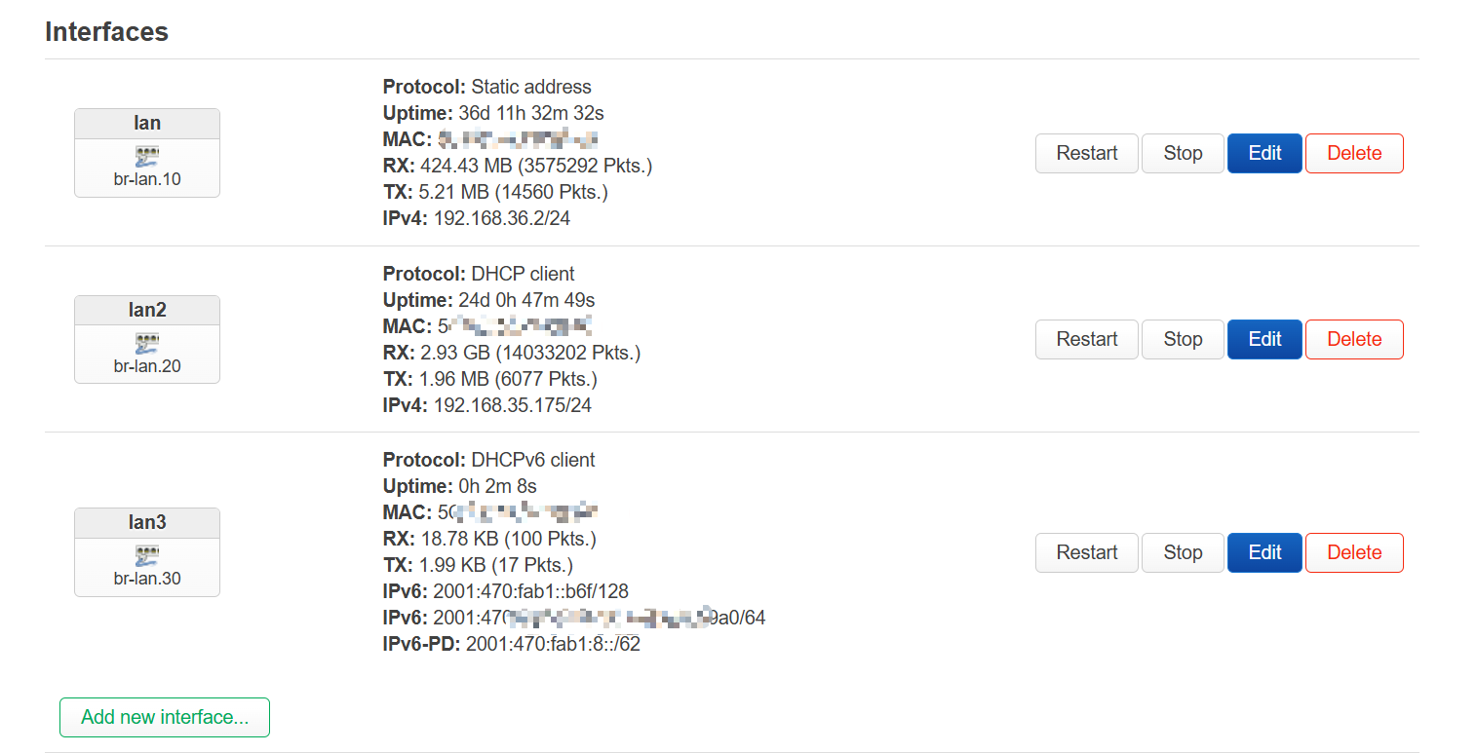The image size is (1477, 753).
Task: Stop the lan3 interface
Action: (x=1182, y=552)
